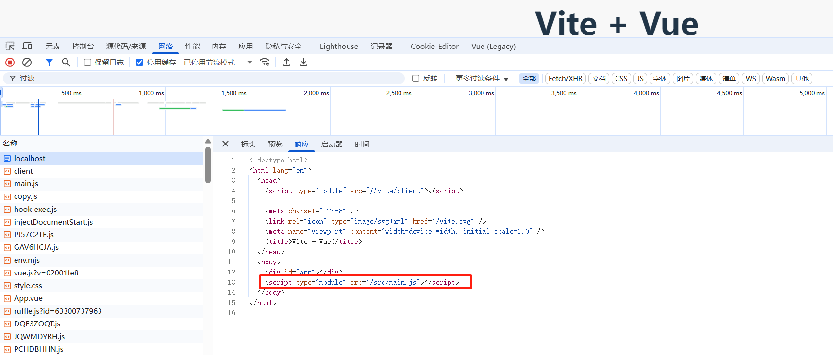Switch to the Elements tab
Viewport: 833px width, 355px height.
coord(52,46)
